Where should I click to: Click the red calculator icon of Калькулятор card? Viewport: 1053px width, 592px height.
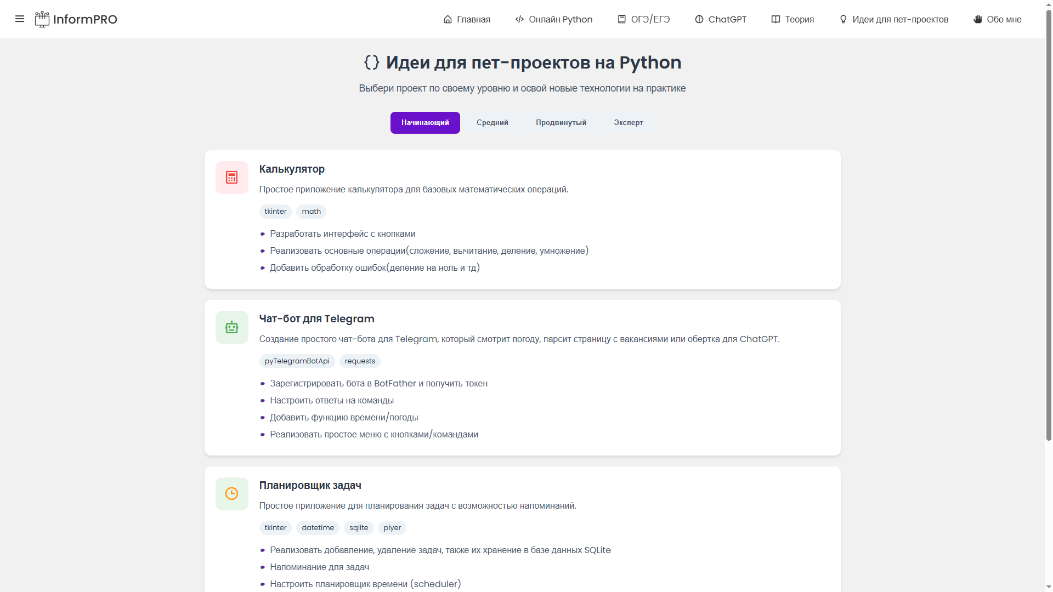point(232,178)
